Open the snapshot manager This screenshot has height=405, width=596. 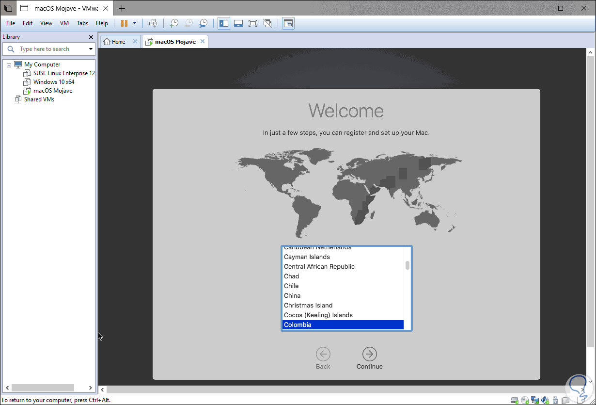pos(204,23)
